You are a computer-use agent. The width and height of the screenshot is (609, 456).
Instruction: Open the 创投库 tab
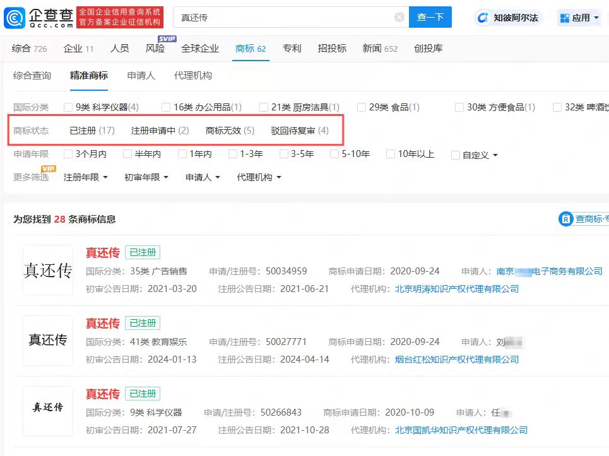tap(428, 49)
